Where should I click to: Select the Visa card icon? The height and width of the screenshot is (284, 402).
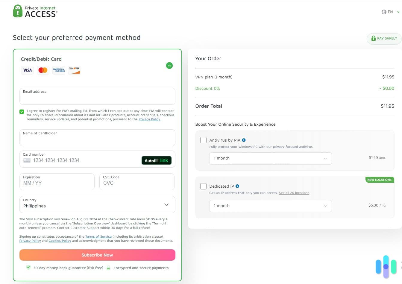(x=27, y=70)
